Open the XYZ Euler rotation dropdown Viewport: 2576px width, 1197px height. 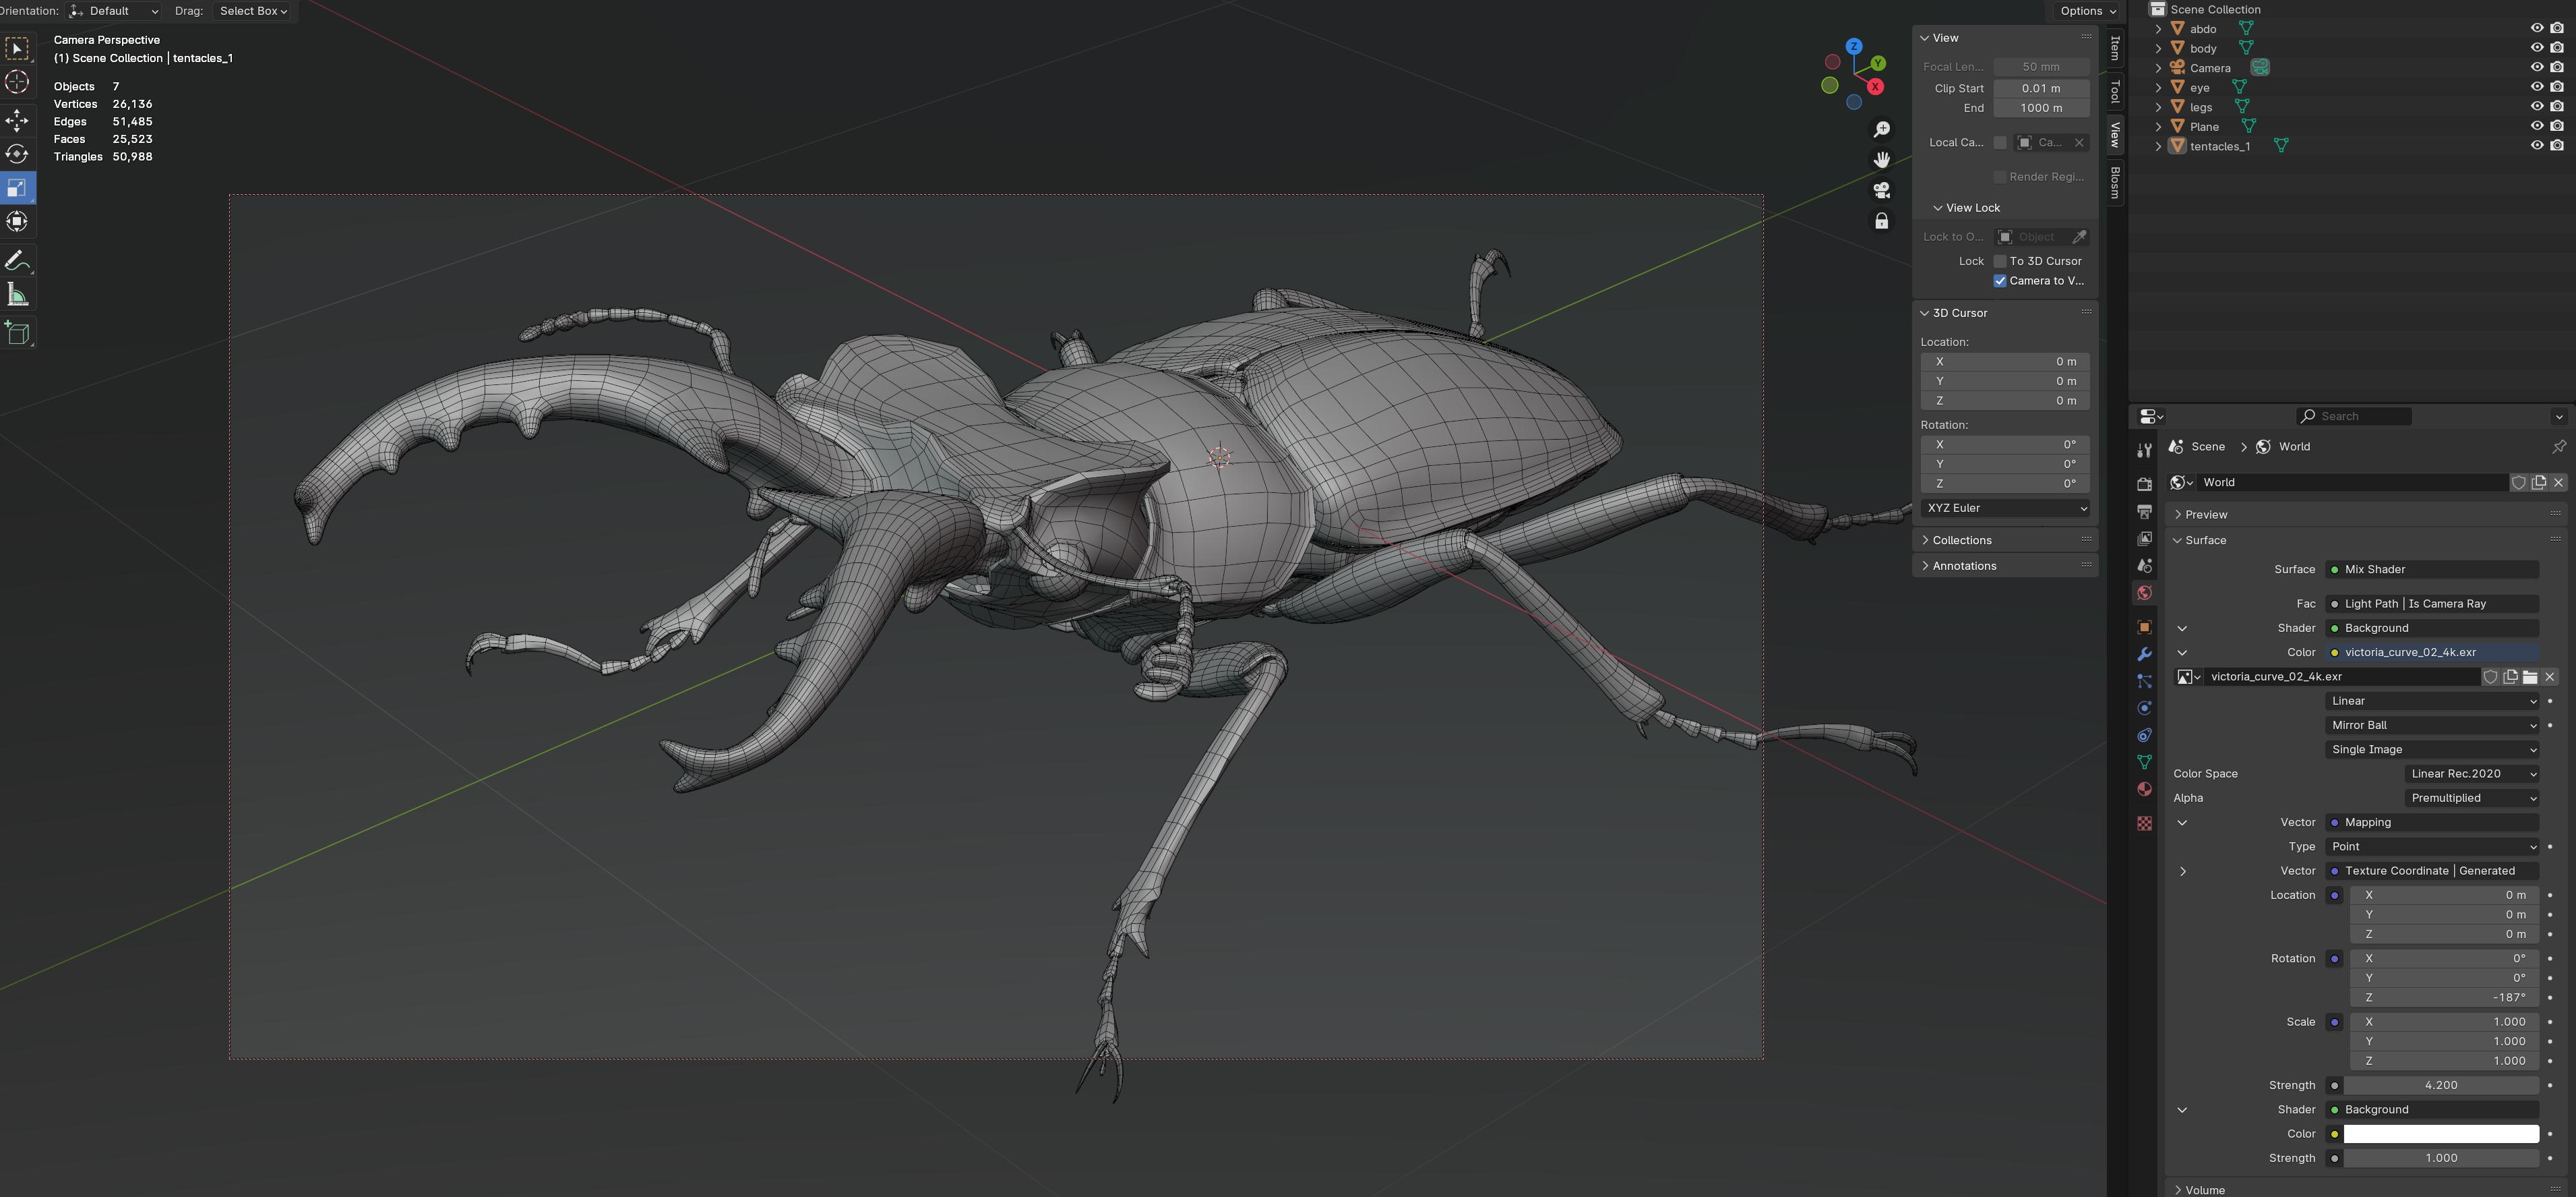click(x=2006, y=508)
